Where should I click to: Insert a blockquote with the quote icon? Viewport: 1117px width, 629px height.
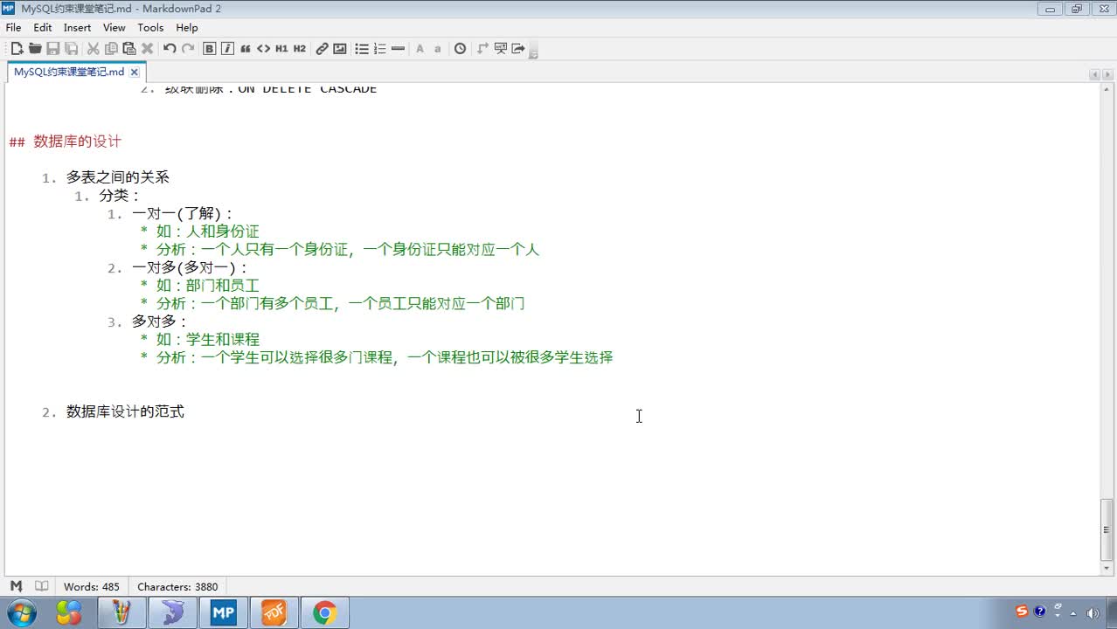[x=246, y=49]
